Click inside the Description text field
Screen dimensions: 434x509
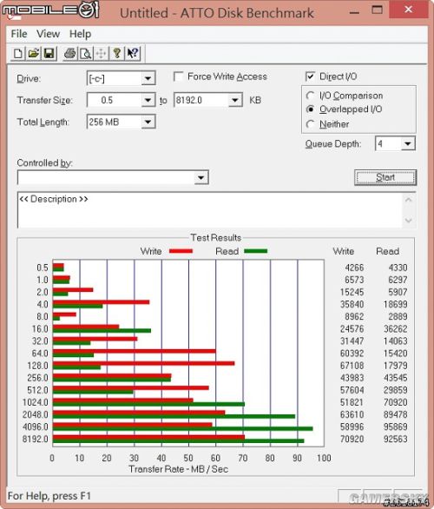(x=210, y=209)
